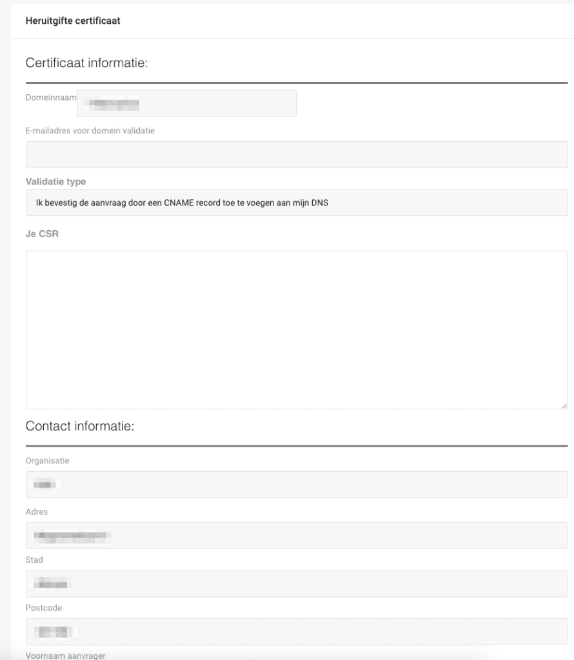The image size is (574, 660).
Task: Focus the Stad input field
Action: 297,584
